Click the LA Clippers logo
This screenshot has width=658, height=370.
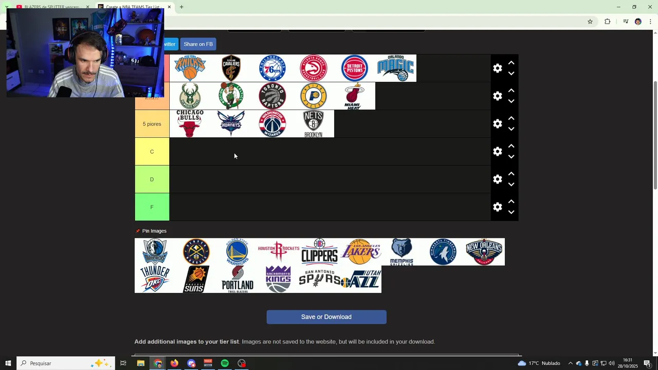click(x=320, y=252)
